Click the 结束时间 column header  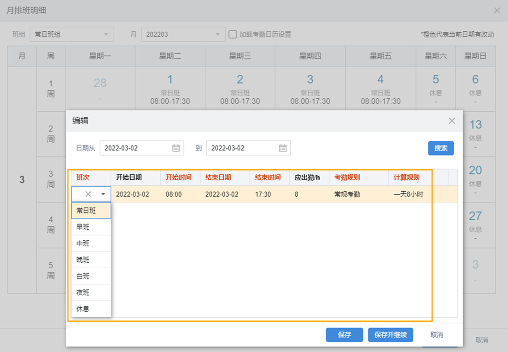pos(269,177)
